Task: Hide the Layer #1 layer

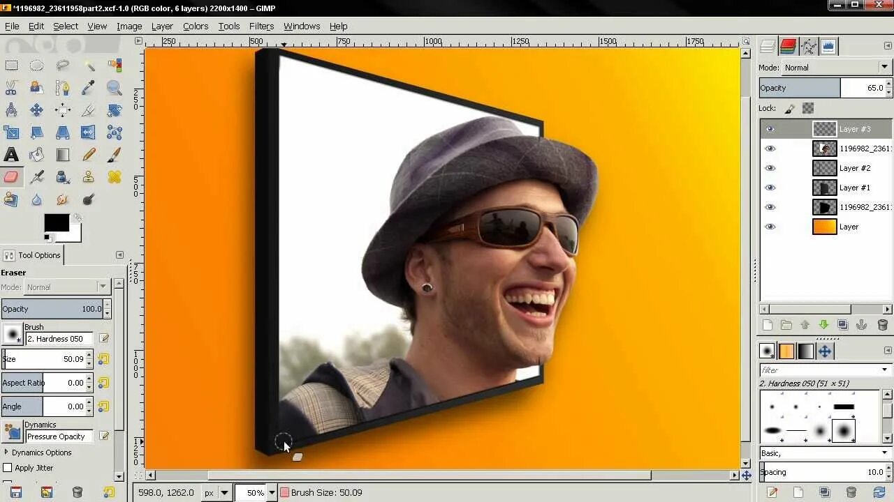Action: 770,188
